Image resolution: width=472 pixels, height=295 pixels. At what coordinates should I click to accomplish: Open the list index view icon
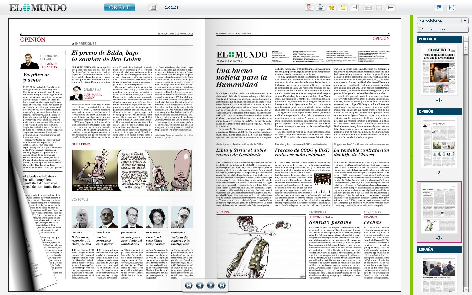[391, 7]
